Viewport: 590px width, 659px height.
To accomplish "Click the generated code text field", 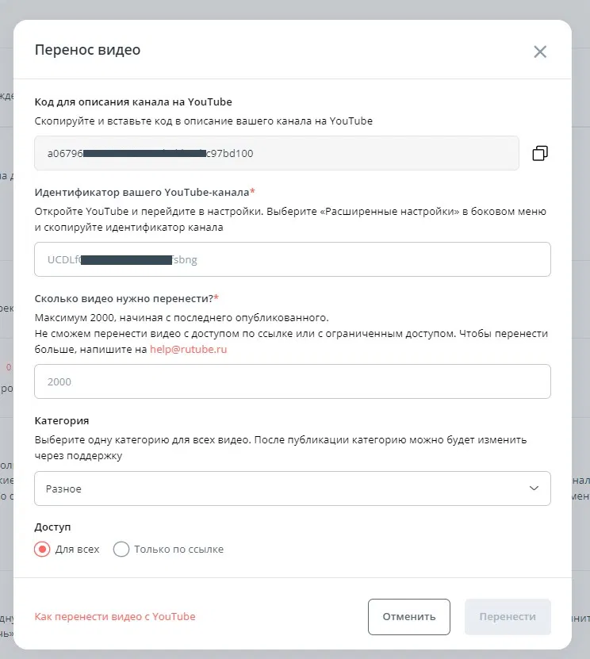I will [276, 153].
